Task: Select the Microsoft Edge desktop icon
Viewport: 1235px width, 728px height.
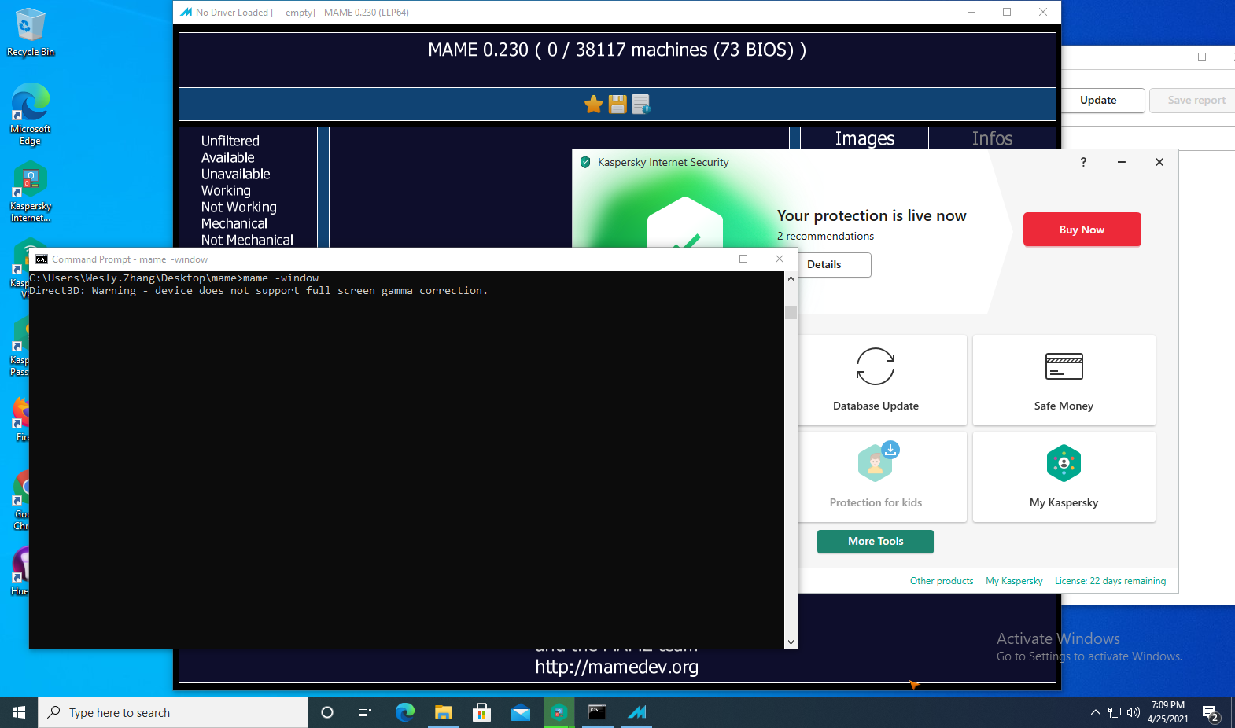Action: pyautogui.click(x=31, y=115)
